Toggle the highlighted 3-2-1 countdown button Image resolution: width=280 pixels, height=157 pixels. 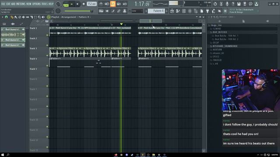pyautogui.click(x=113, y=4)
